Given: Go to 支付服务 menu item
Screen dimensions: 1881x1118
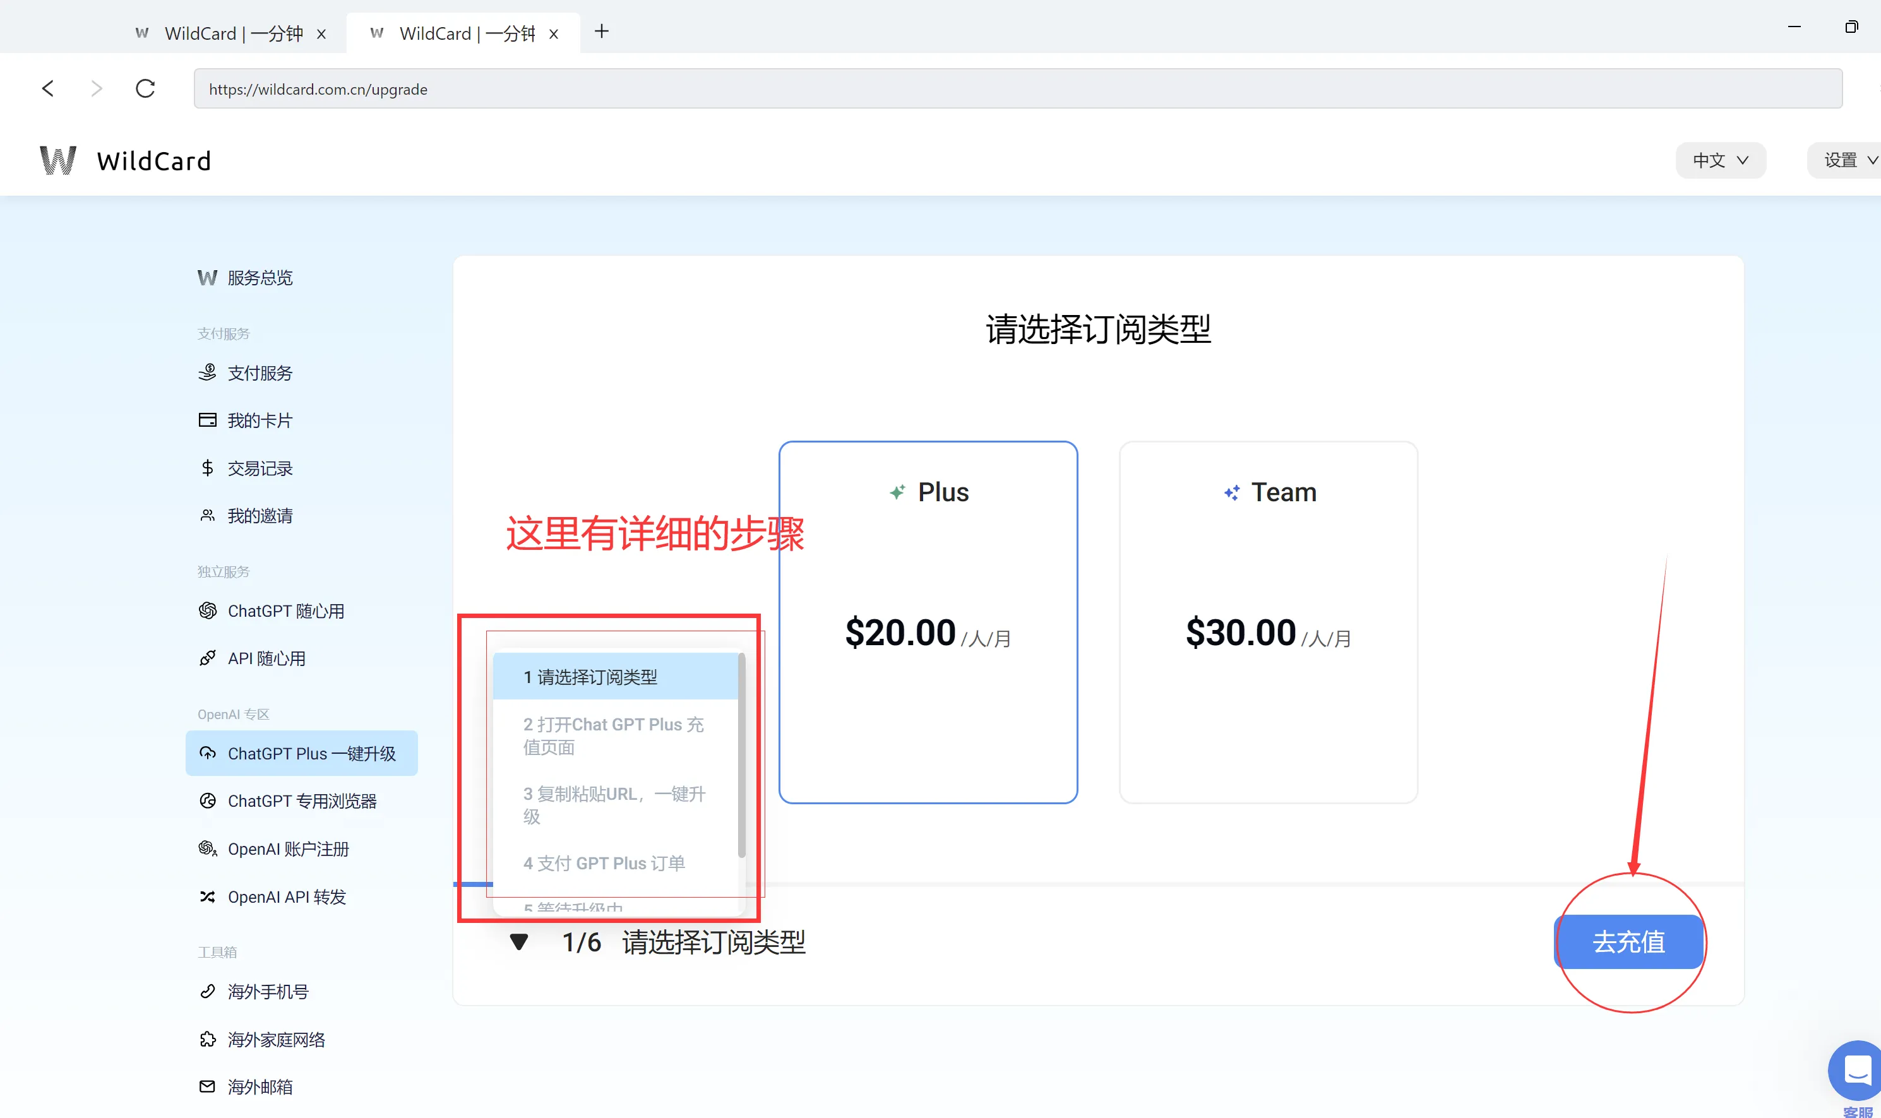Looking at the screenshot, I should [301, 373].
